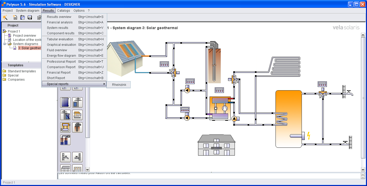
Task: Click the copy document toolbar icon
Action: tap(39, 17)
